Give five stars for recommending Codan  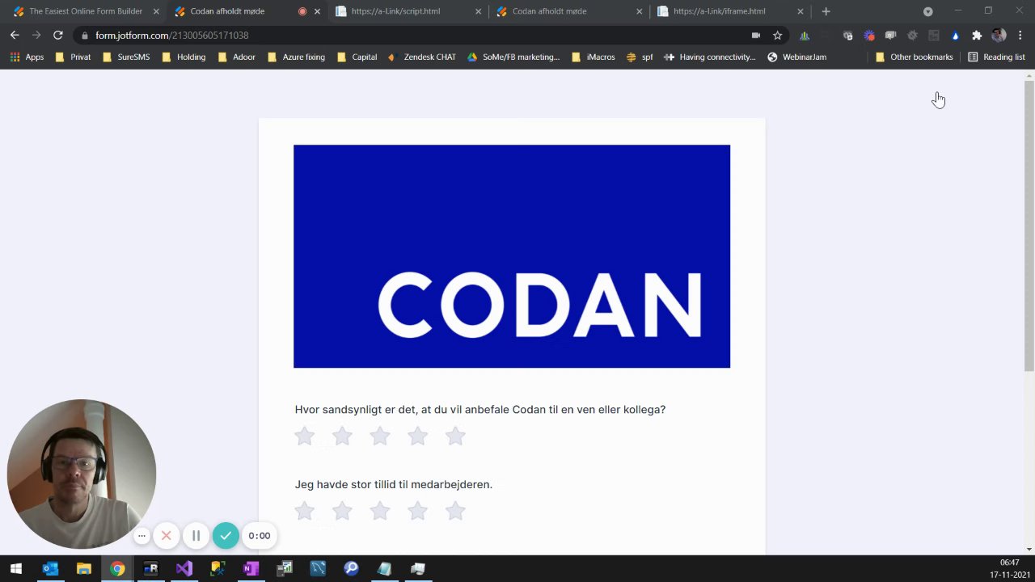[x=455, y=436]
